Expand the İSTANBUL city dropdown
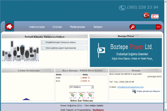 pos(82,87)
